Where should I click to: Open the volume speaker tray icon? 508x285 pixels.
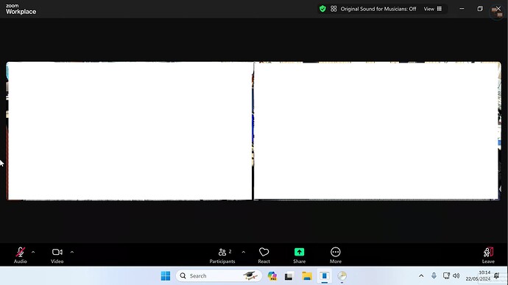(456, 275)
